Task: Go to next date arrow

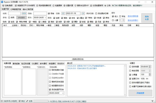Action: (x=83, y=14)
